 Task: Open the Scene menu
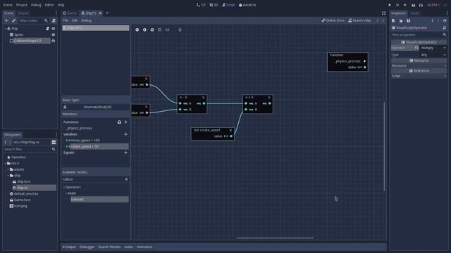pos(8,5)
